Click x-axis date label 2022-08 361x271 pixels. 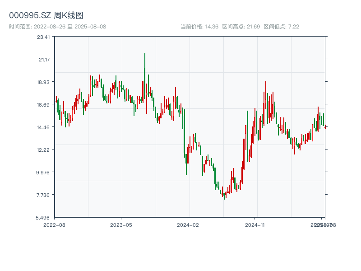(54, 225)
